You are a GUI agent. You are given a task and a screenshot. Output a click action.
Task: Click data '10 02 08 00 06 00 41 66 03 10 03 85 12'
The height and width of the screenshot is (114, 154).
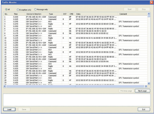point(92,33)
